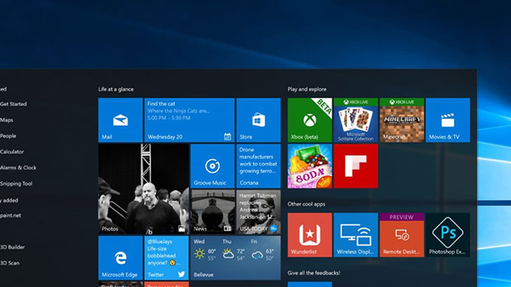Open the calendar tile showing Wednesday 20

click(189, 120)
